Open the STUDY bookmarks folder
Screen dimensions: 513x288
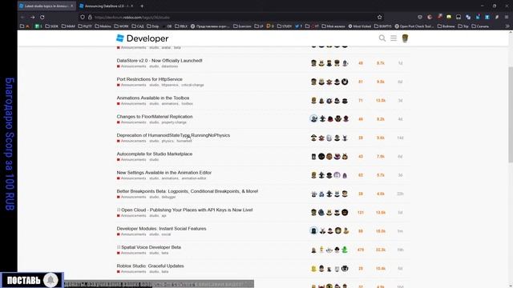tap(285, 26)
